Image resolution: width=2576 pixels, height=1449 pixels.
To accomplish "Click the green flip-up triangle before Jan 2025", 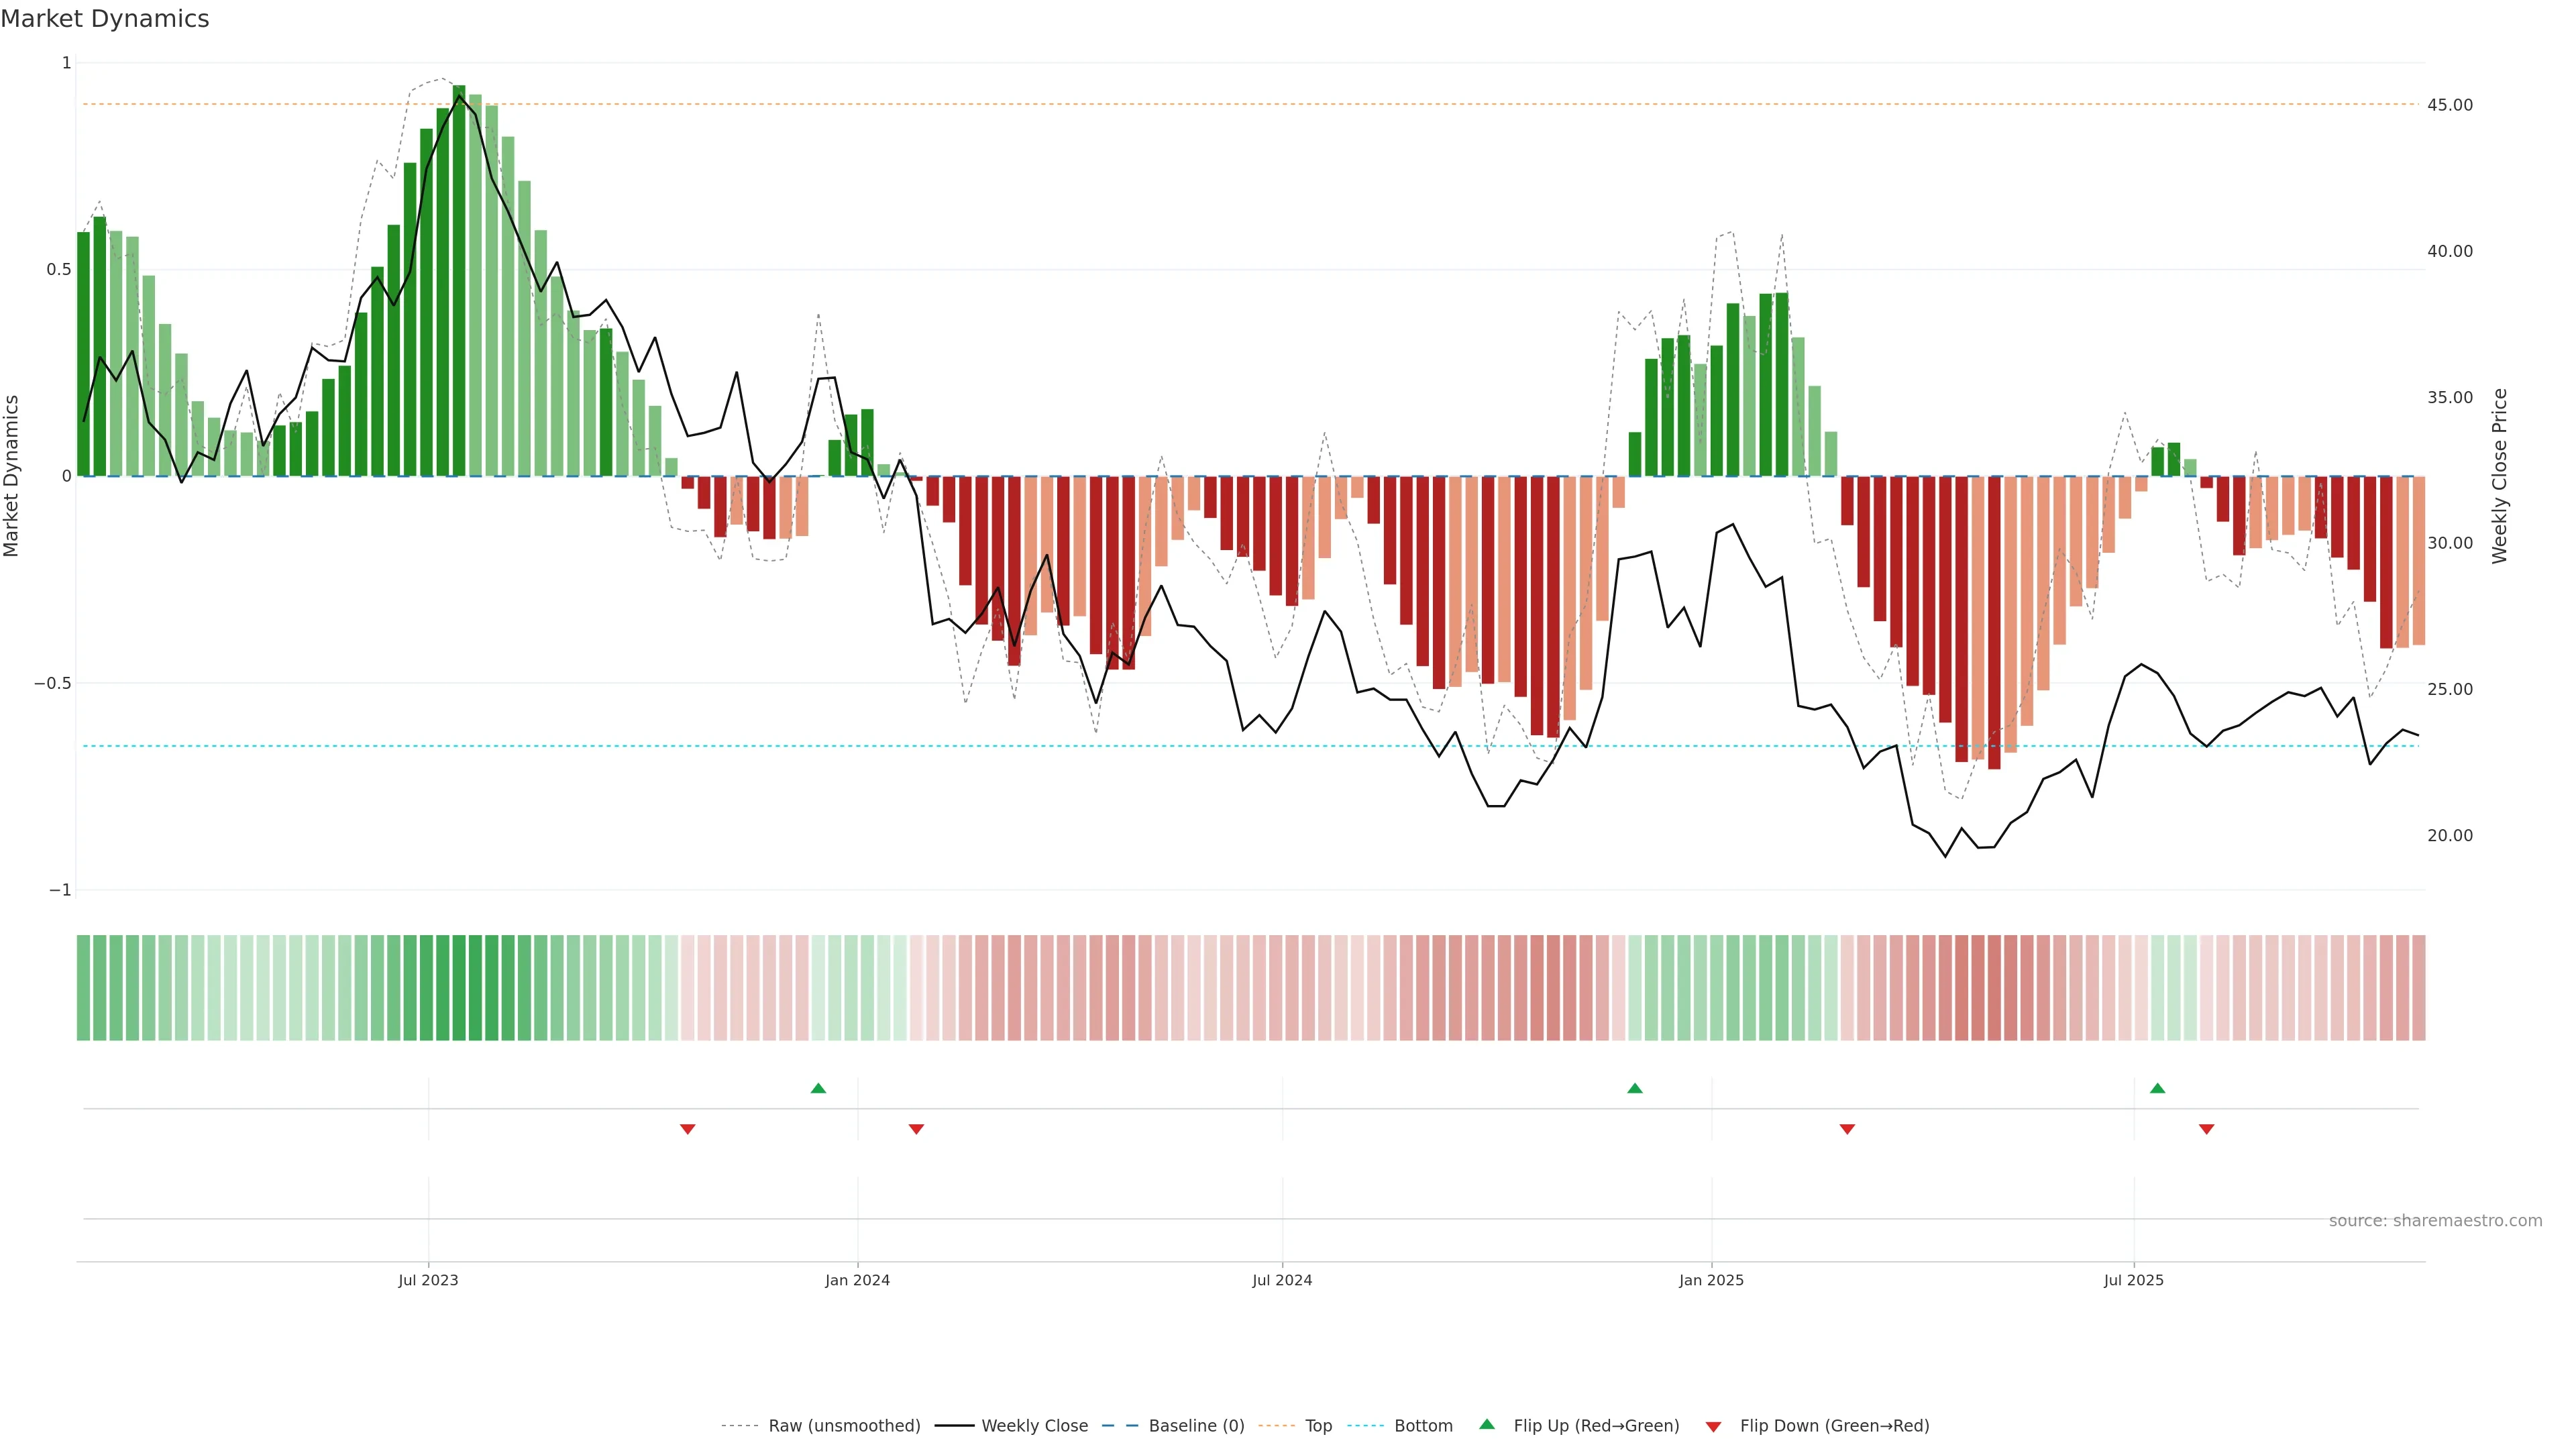I will [x=1635, y=1088].
